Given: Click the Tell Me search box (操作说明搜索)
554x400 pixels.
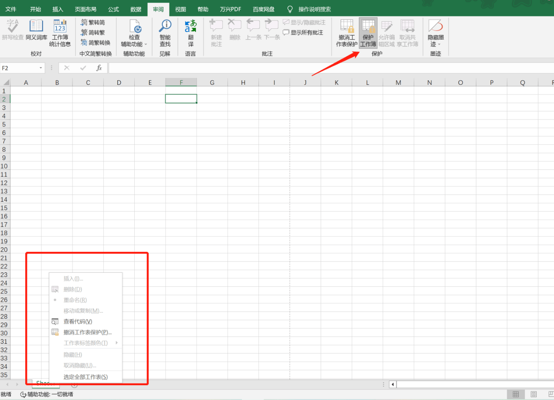Looking at the screenshot, I should (x=314, y=9).
